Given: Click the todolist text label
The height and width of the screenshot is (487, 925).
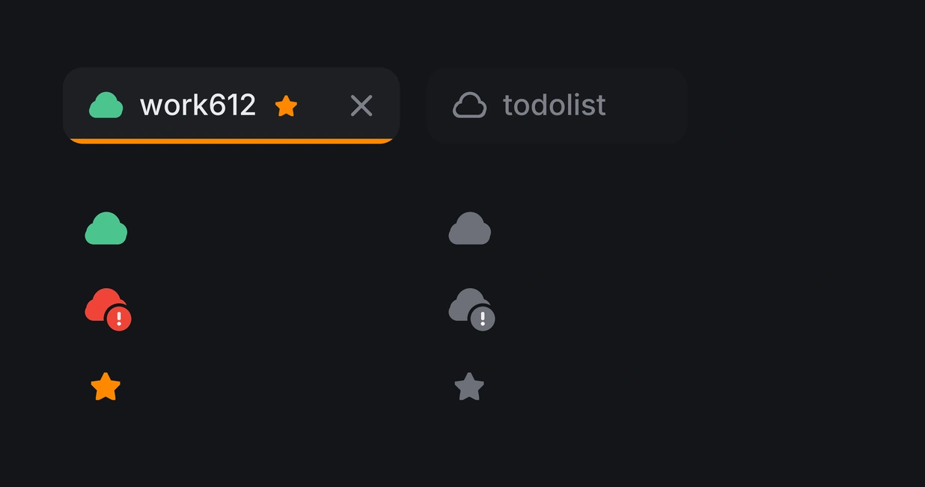Looking at the screenshot, I should (x=555, y=105).
